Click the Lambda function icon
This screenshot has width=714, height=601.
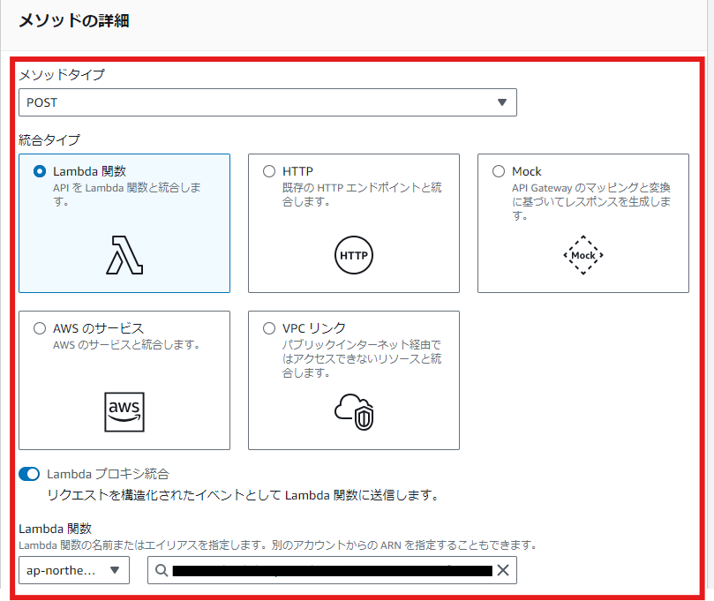coord(124,255)
